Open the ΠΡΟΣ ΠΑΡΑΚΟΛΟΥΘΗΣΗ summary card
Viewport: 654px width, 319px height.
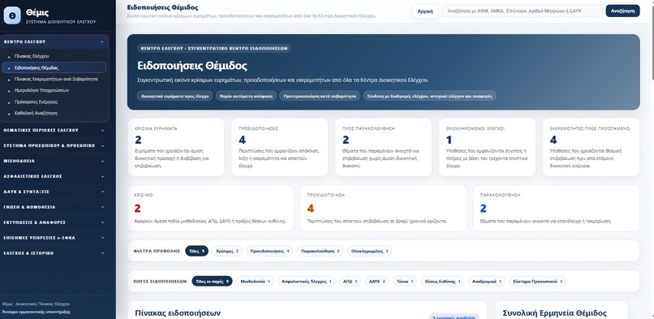383,147
